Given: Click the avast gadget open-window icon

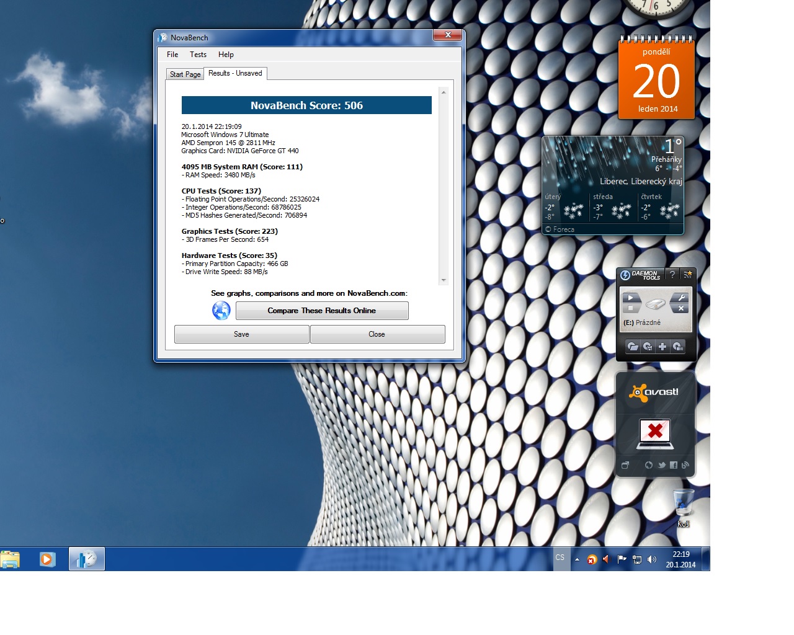Looking at the screenshot, I should [625, 465].
